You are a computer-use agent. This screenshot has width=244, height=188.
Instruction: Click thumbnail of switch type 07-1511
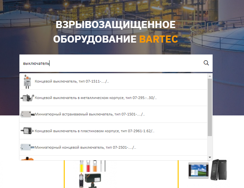[27, 82]
